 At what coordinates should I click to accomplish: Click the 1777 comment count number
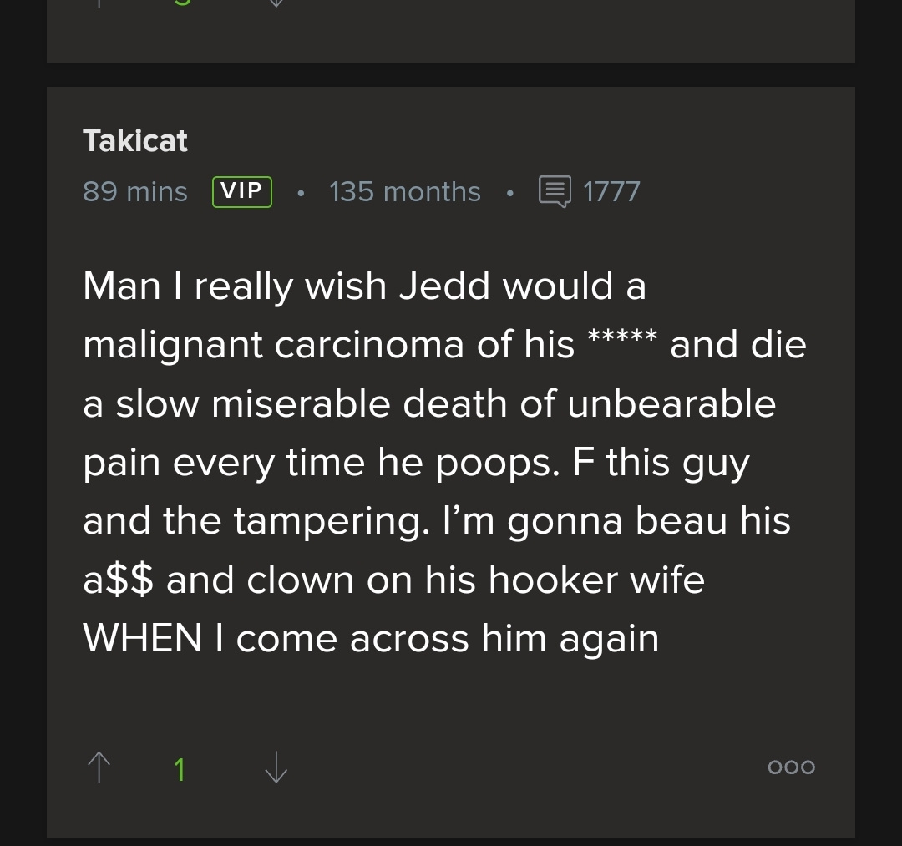pyautogui.click(x=611, y=192)
